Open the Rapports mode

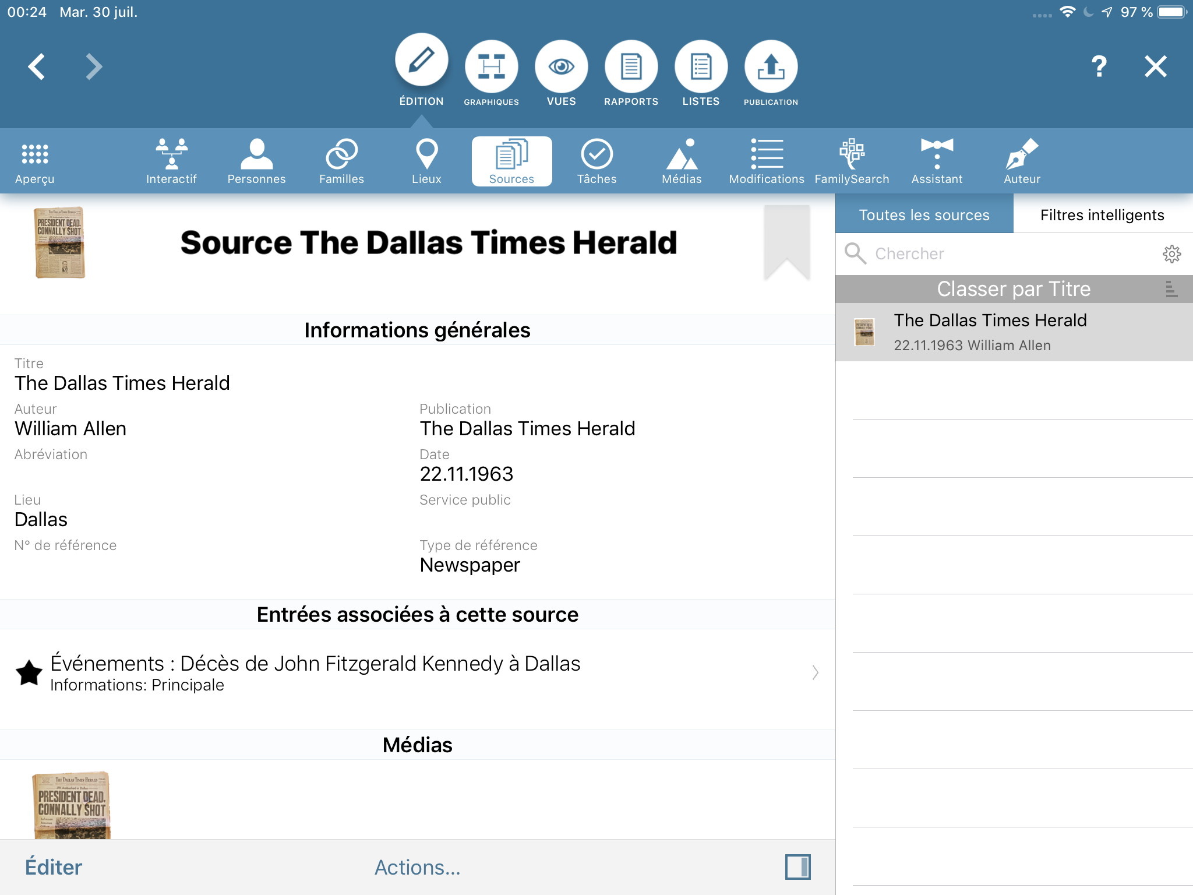631,72
